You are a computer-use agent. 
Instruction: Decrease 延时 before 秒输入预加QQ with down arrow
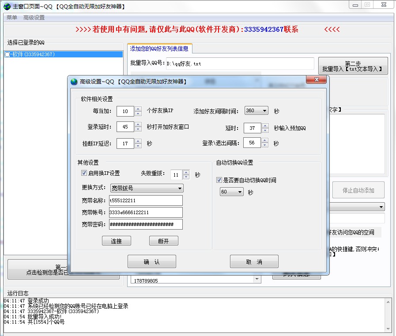point(265,130)
